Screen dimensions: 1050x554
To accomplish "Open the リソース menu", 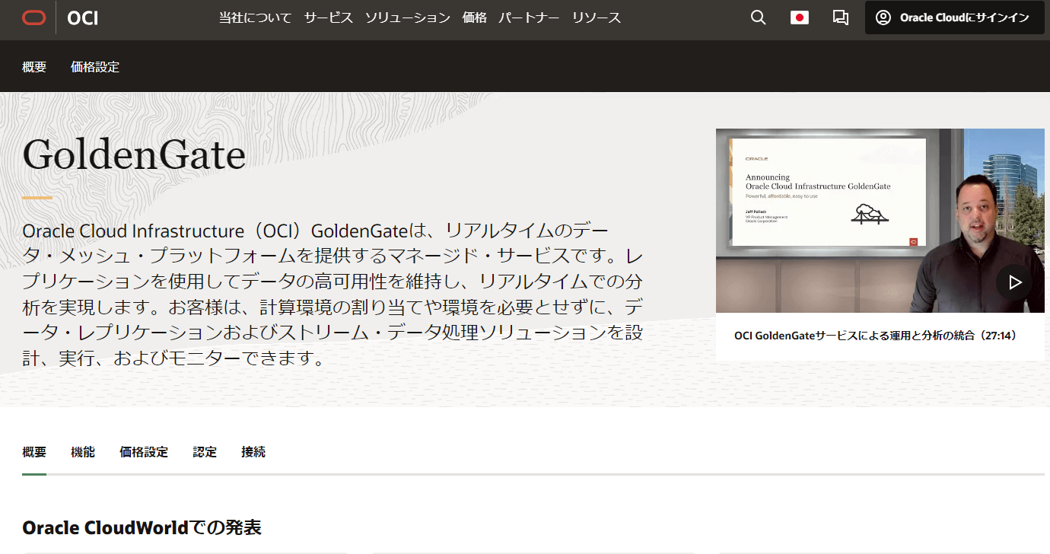I will 597,18.
